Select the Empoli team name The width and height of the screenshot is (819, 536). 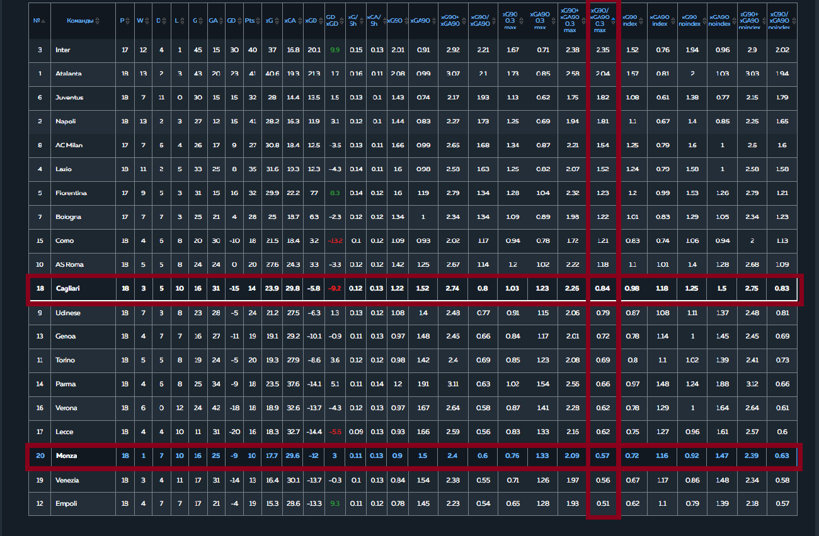(66, 504)
